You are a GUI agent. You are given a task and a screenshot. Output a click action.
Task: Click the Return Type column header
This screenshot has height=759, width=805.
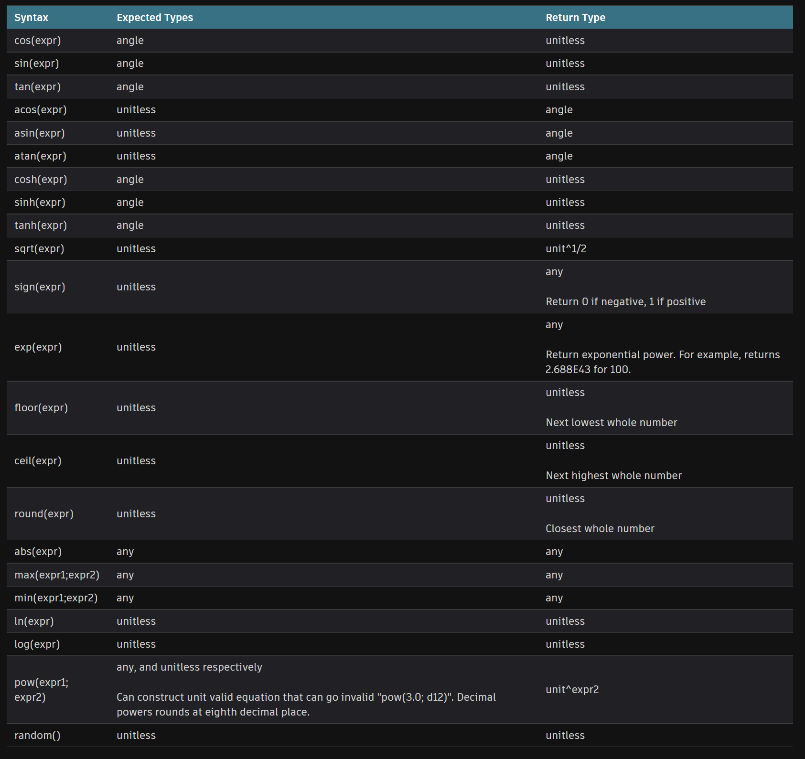(575, 18)
